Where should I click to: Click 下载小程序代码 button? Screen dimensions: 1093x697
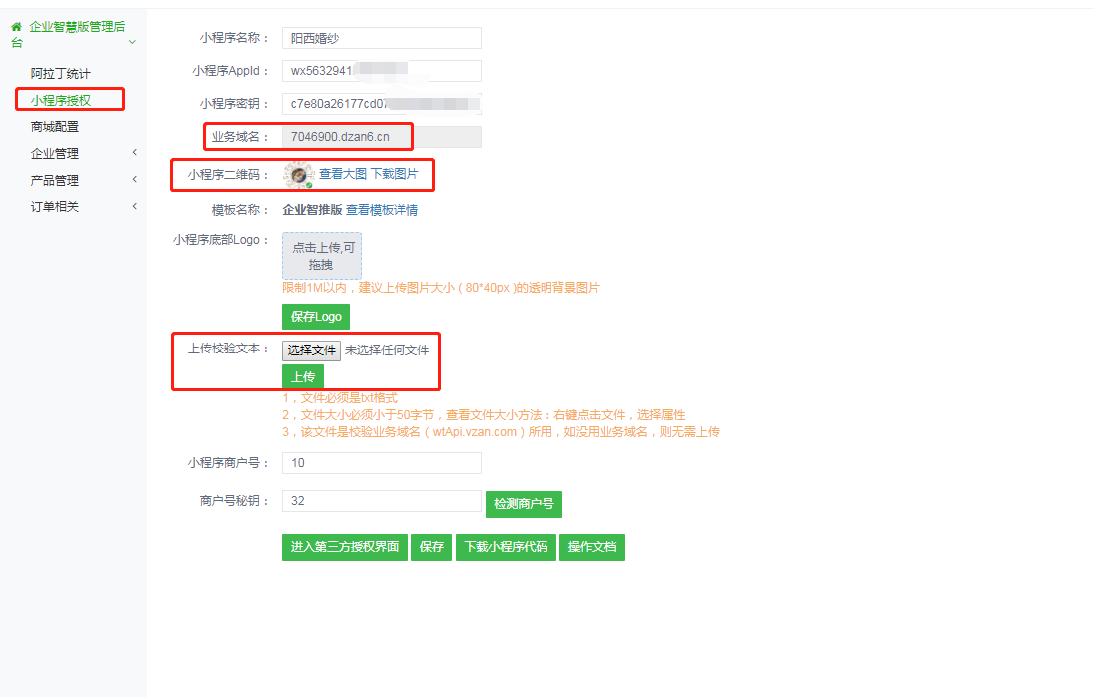(505, 547)
